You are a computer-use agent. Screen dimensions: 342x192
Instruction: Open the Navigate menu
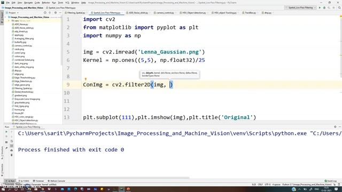pyautogui.click(x=28, y=3)
